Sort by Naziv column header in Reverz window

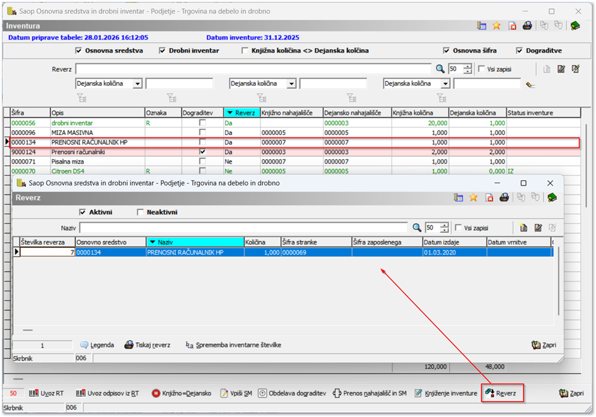click(195, 242)
